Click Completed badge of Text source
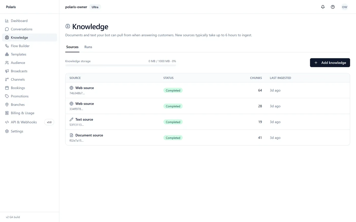356x222 pixels. 173,122
